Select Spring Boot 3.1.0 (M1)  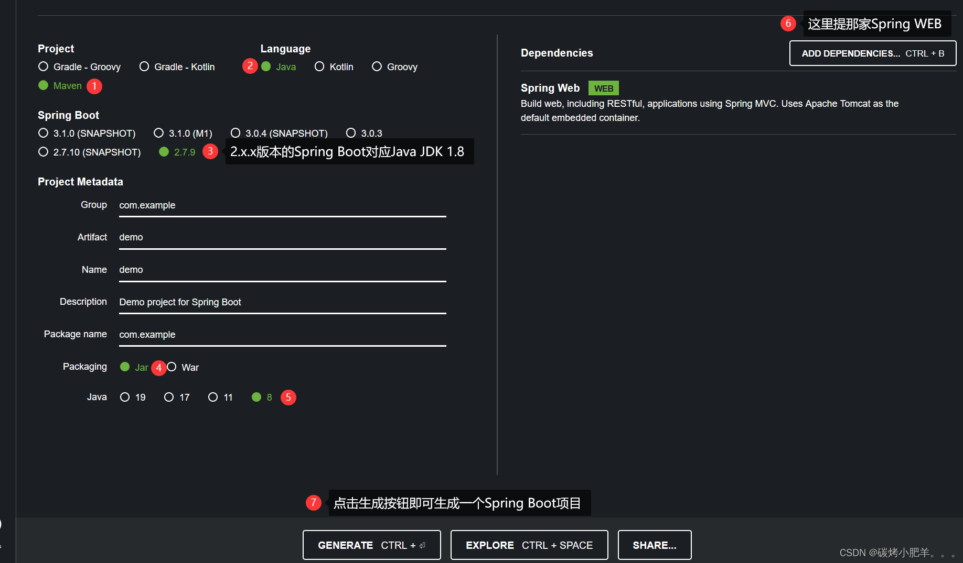click(183, 134)
